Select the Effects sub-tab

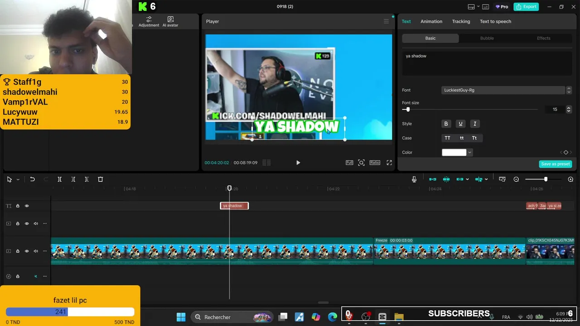[544, 38]
